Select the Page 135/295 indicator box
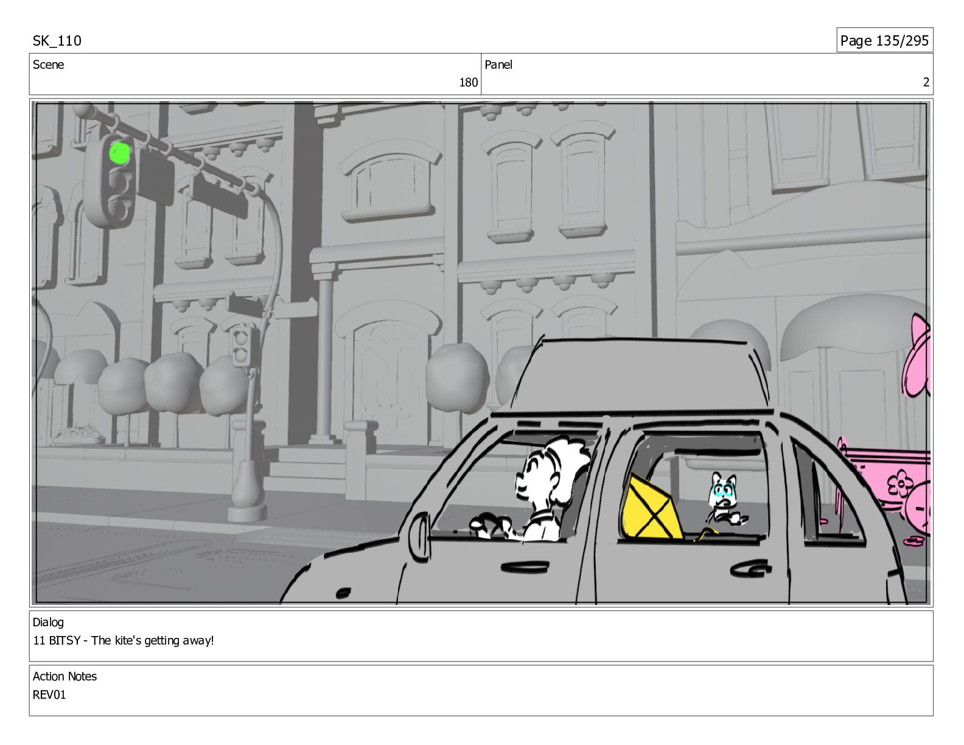This screenshot has height=745, width=964. (884, 40)
